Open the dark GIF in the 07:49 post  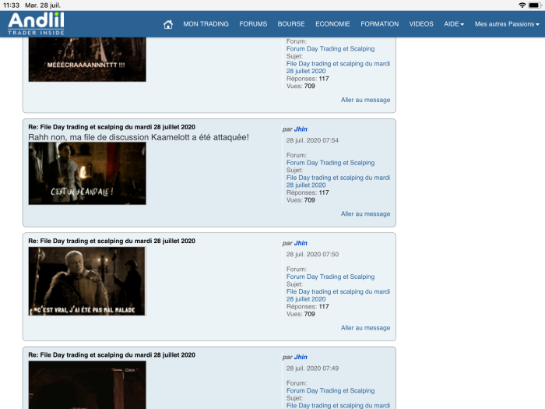87,385
